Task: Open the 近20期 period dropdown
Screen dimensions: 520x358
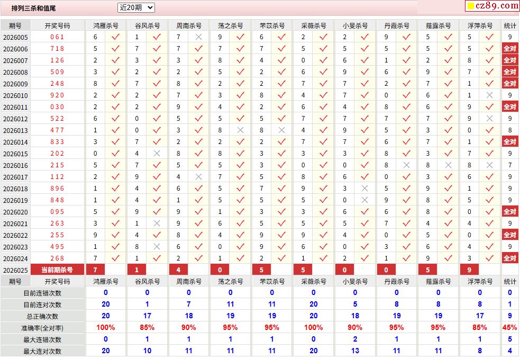Action: [x=136, y=7]
